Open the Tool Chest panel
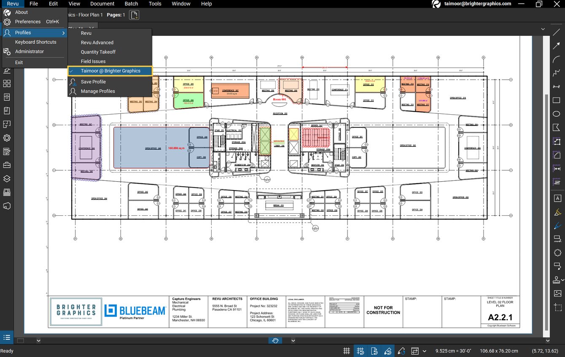 click(7, 165)
